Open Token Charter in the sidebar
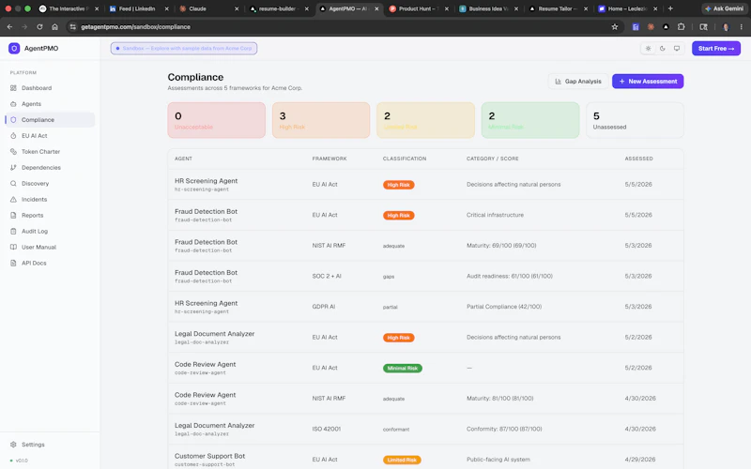The image size is (751, 469). pyautogui.click(x=40, y=152)
